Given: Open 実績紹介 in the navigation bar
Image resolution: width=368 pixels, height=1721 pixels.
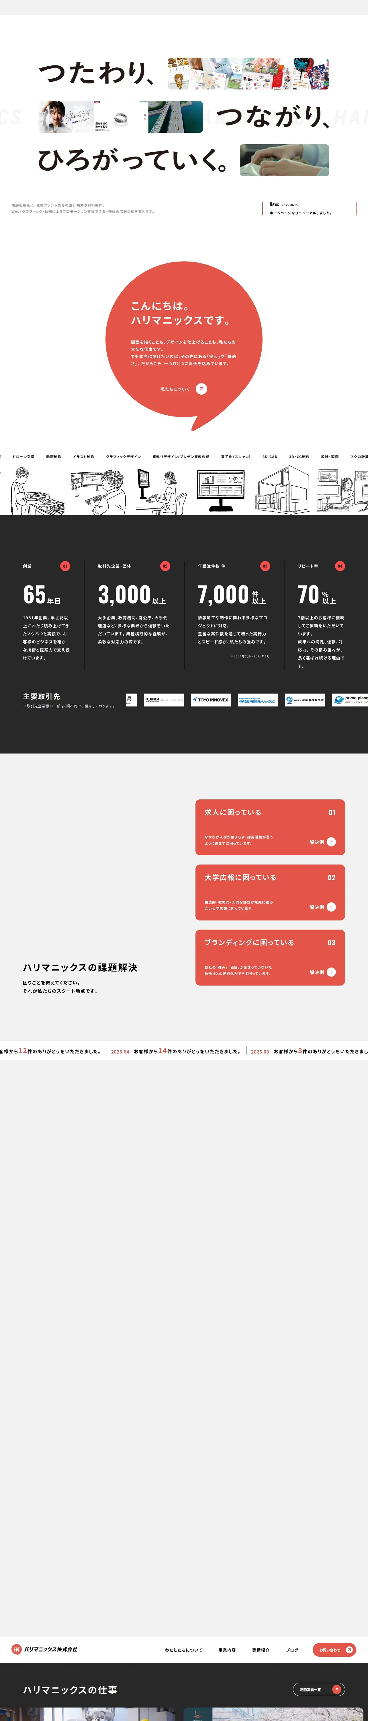Looking at the screenshot, I should tap(261, 1650).
